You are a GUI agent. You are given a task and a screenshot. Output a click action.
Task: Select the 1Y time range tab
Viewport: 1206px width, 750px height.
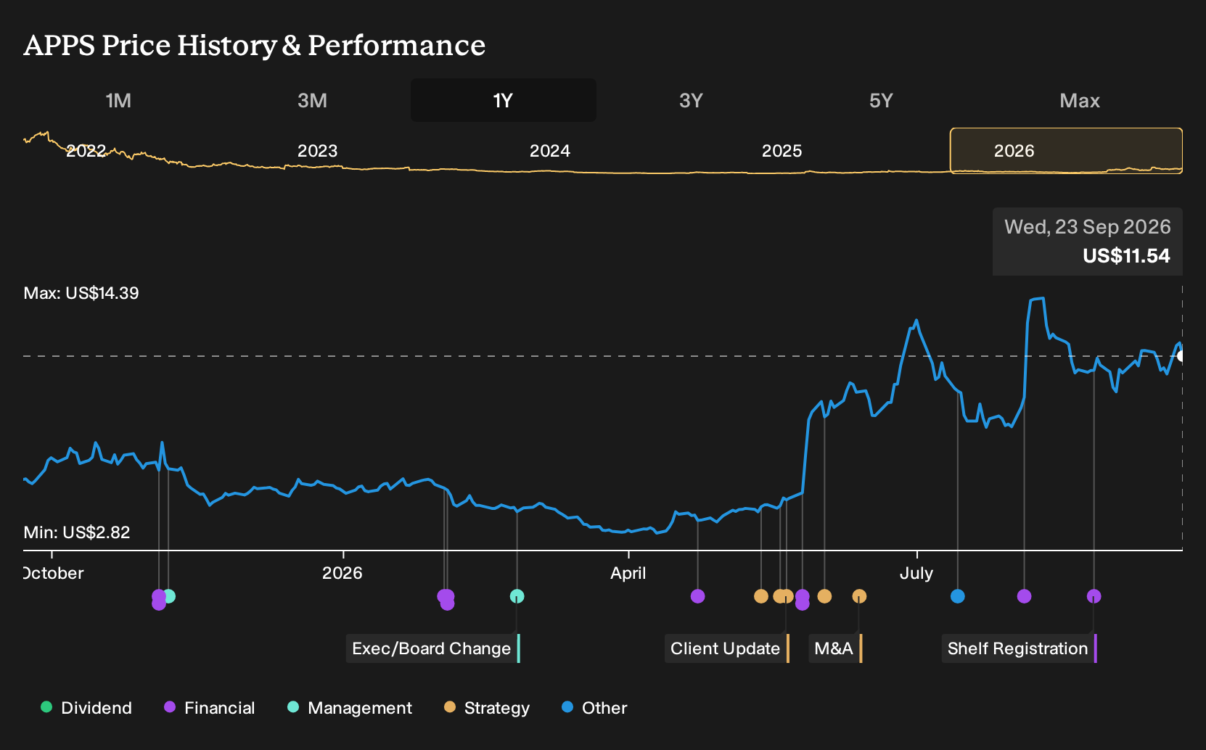click(x=503, y=100)
